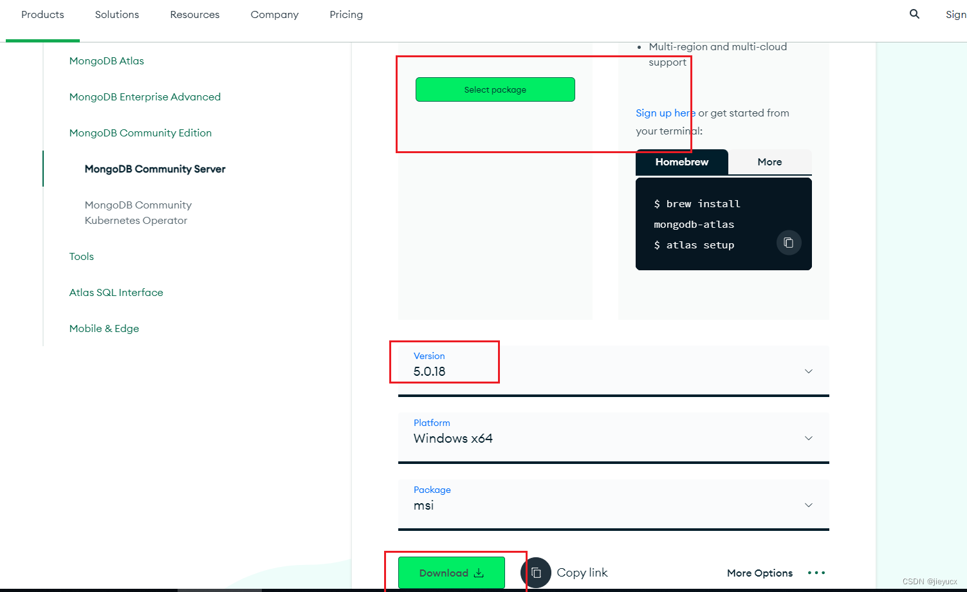Click the Select package button
The image size is (967, 592).
click(495, 89)
